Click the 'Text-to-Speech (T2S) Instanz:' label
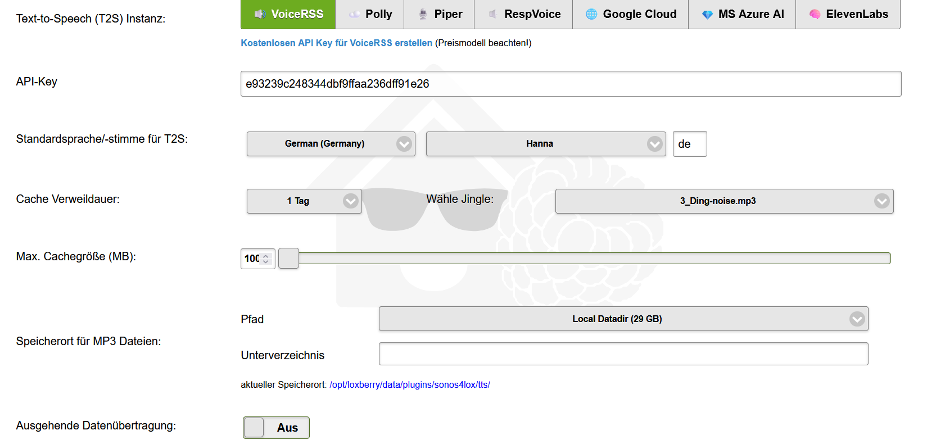Screen dimensions: 945x444 pyautogui.click(x=91, y=19)
